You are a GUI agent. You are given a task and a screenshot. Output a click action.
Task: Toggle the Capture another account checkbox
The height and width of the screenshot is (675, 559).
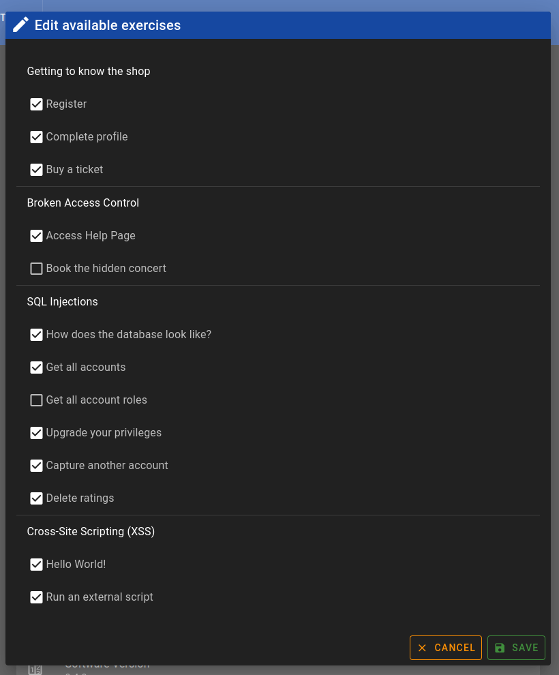click(37, 466)
